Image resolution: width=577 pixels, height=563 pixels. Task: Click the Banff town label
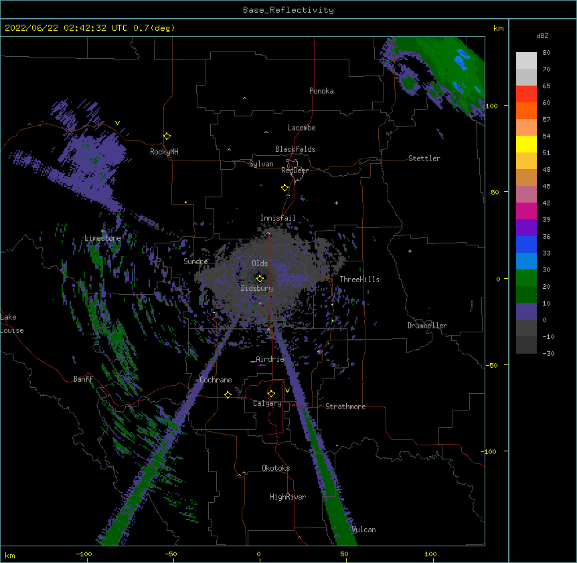83,379
